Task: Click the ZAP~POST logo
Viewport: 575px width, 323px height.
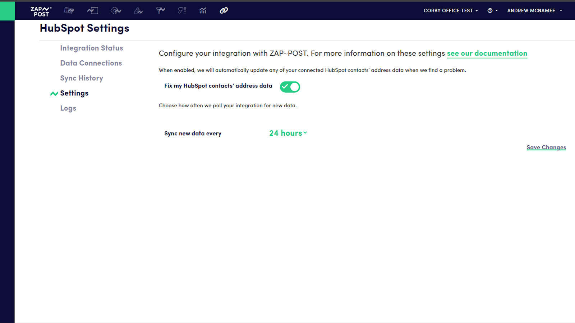Action: click(x=41, y=11)
